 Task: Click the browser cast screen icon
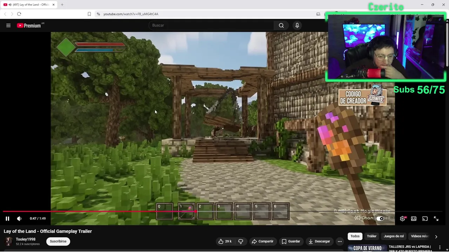(318, 14)
